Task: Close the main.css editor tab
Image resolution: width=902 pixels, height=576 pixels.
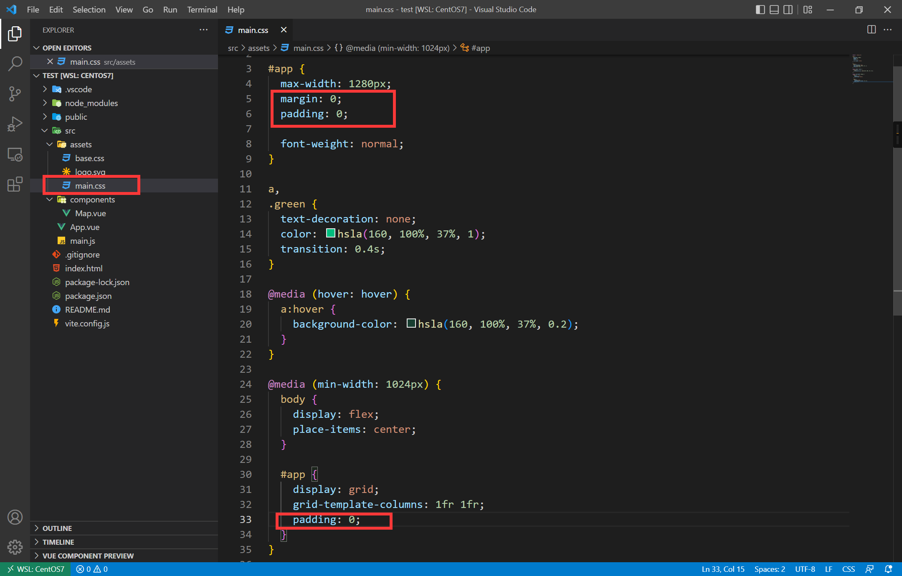Action: point(284,30)
